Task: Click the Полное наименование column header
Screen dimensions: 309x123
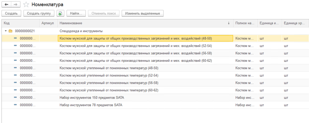Action: tap(245, 23)
